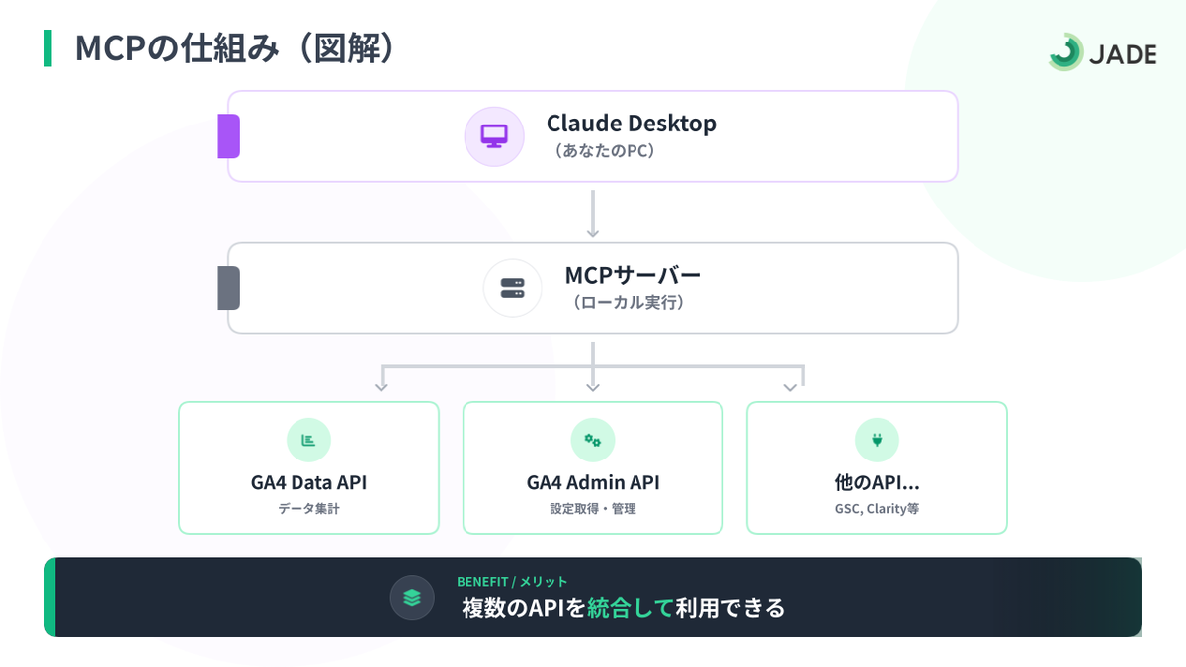Select the GA4 Admin API gears icon
1186x667 pixels.
[x=593, y=440]
